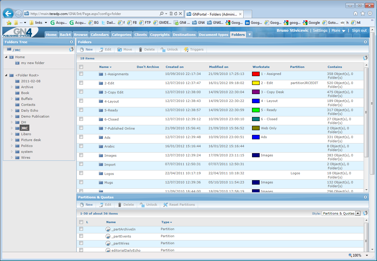Collapse the Folders panel header
Viewport: 377px width, 261px height.
365,42
